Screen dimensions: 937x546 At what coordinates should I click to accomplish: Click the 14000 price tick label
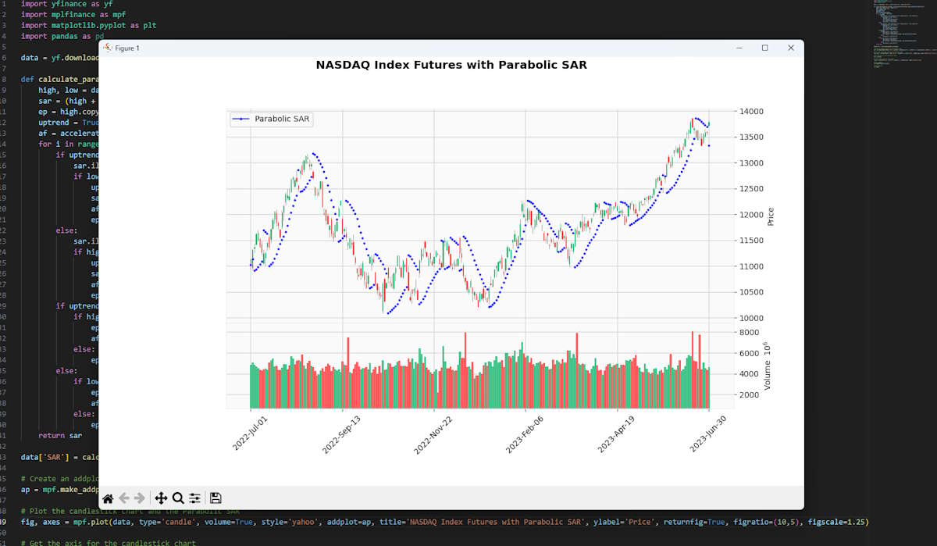tap(751, 112)
